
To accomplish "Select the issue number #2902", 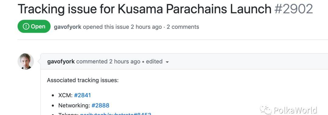I will 293,9.
